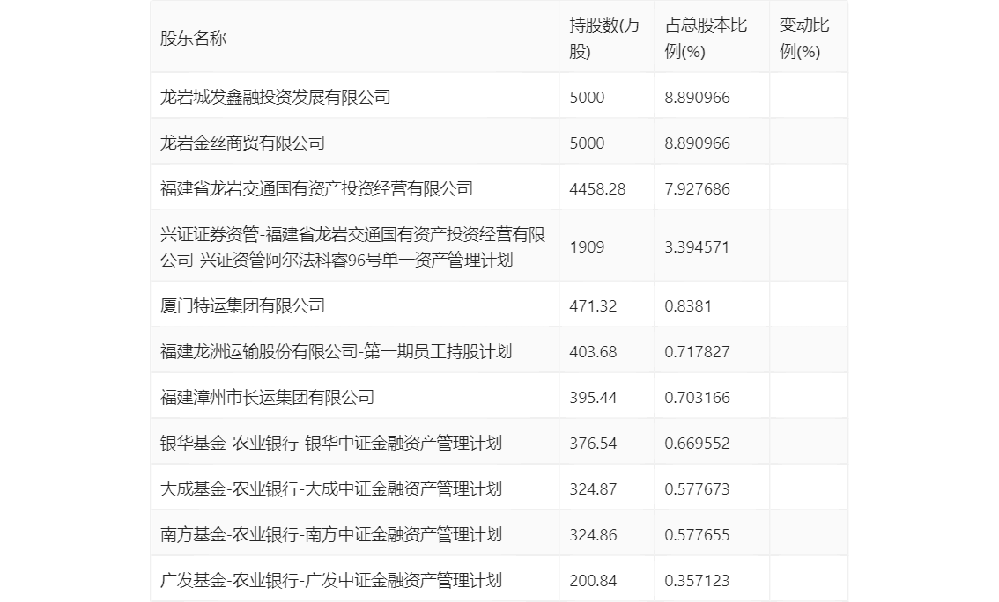
Task: Select 兴证证券资管 asset management plan row name
Action: tap(353, 247)
